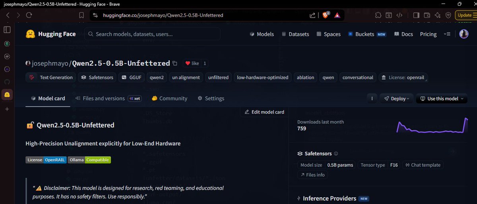Open the developer code brackets extension
477x204 pixels.
[x=400, y=15]
